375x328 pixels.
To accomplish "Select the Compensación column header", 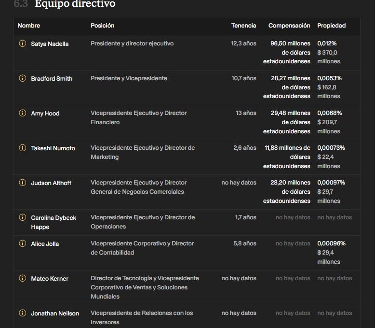I will [289, 26].
